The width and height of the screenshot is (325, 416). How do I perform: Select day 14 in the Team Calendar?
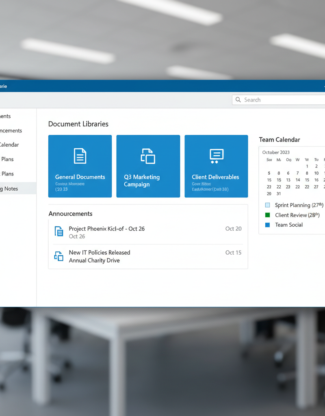(298, 180)
